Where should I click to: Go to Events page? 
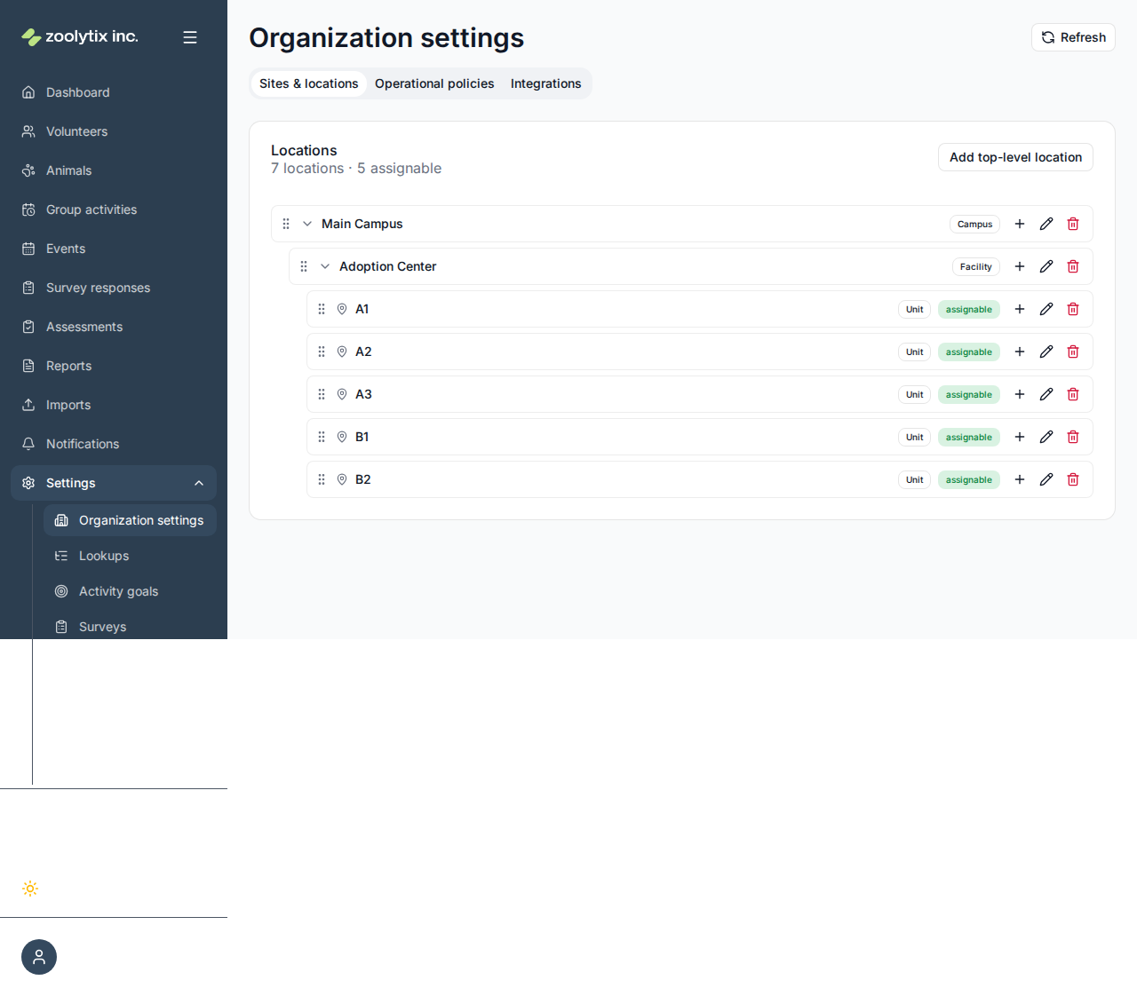coord(114,249)
